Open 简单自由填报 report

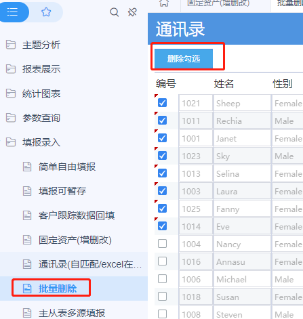click(67, 167)
